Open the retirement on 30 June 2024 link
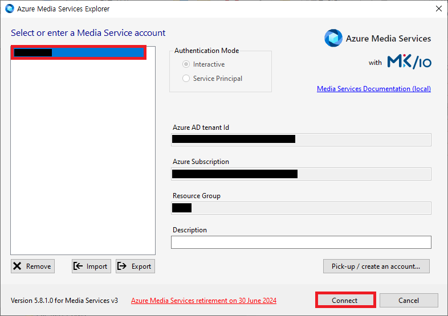Image resolution: width=448 pixels, height=316 pixels. point(203,301)
